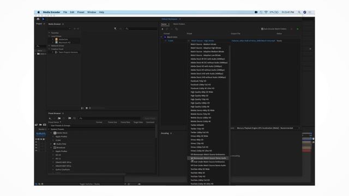Viewport: 349px width, 196px height.
Task: Switch Media Browser to list view icon
Action: point(82,108)
